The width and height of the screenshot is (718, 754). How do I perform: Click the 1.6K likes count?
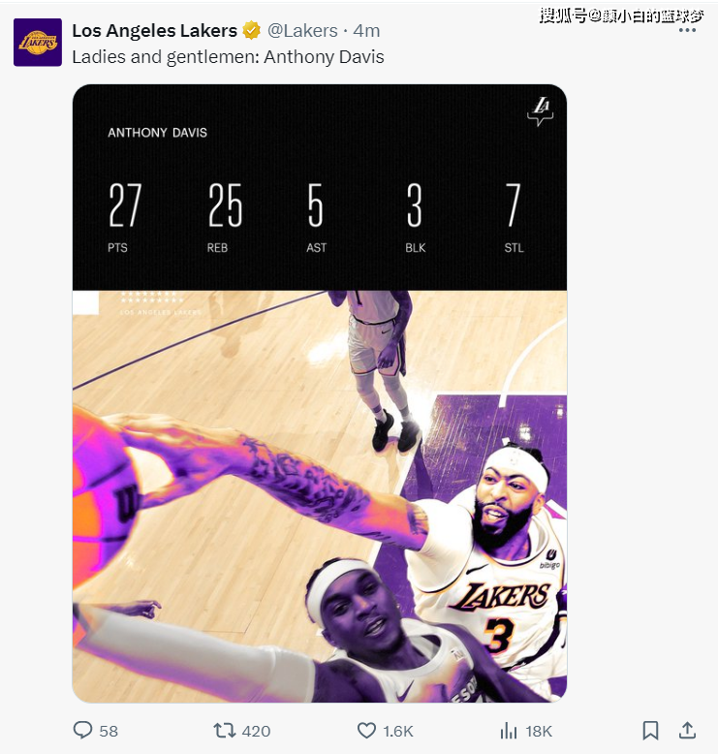pos(398,731)
